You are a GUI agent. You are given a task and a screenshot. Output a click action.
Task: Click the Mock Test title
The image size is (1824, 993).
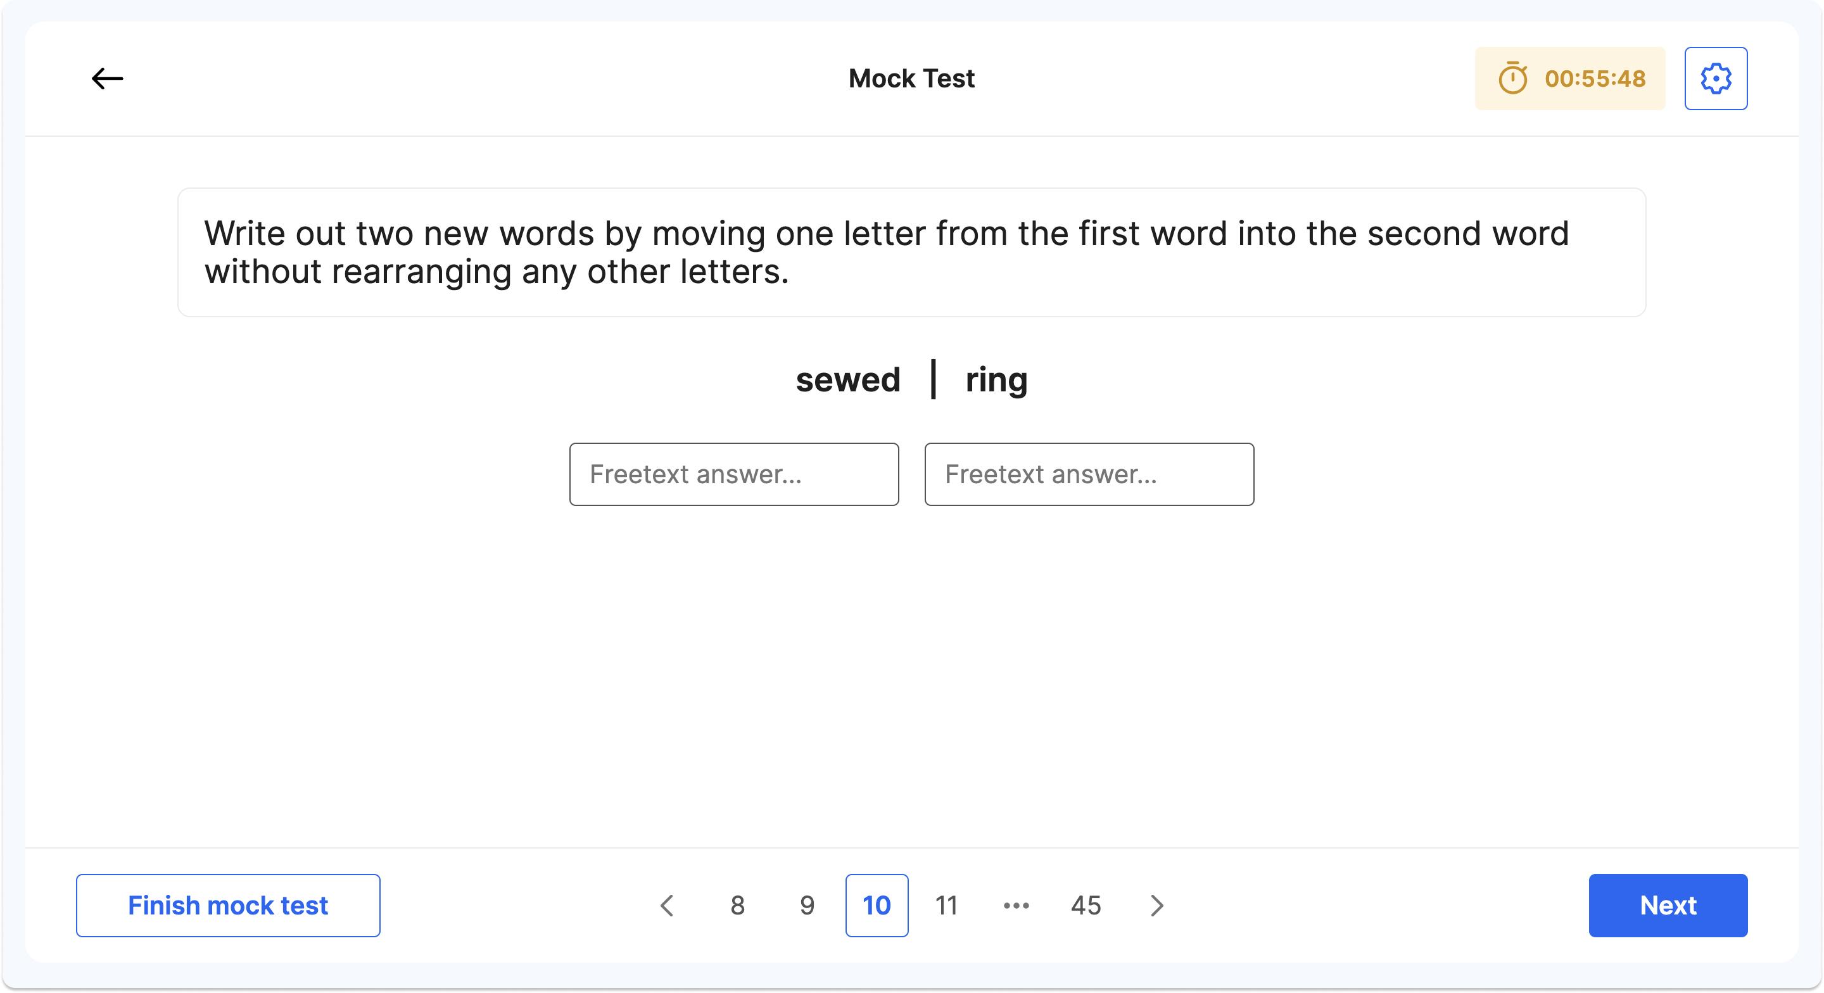[x=912, y=78]
